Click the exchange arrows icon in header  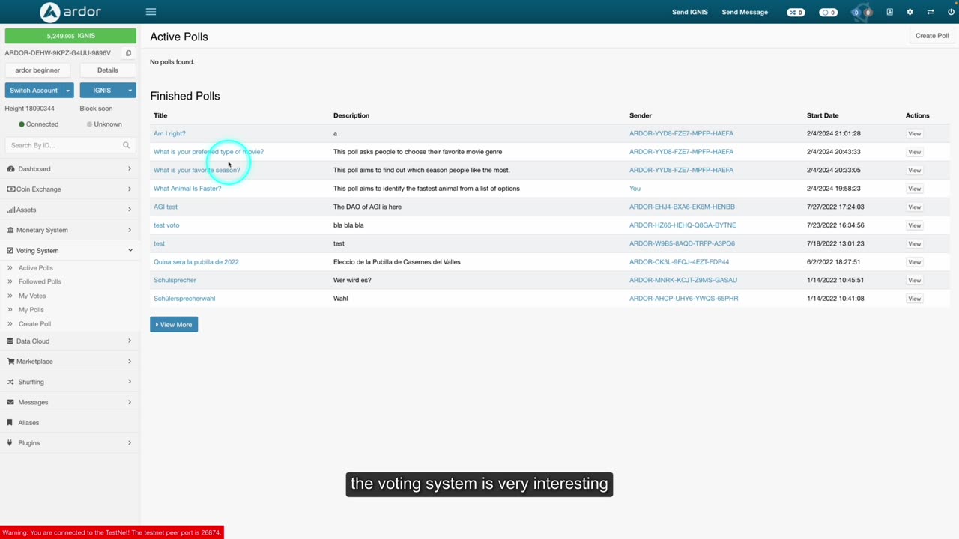(931, 12)
